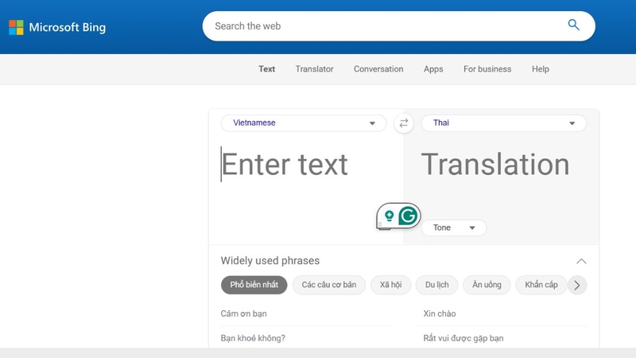636x358 pixels.
Task: Select the Các câu cơ bản category
Action: pyautogui.click(x=329, y=285)
